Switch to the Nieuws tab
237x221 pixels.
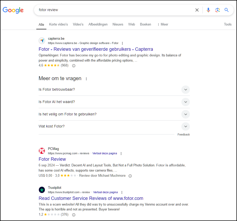[118, 24]
